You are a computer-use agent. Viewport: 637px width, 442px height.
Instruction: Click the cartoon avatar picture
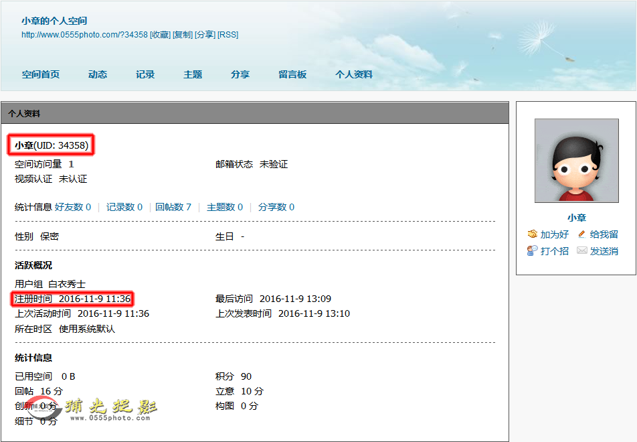(576, 161)
